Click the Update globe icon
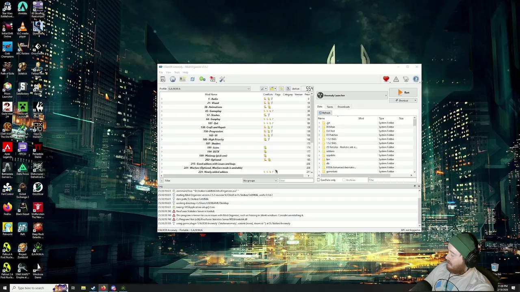The image size is (520, 292). pos(406,79)
